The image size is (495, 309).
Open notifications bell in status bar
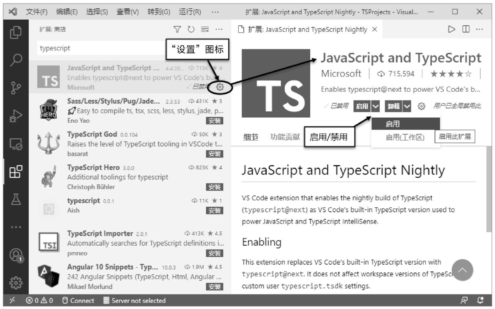tap(480, 301)
